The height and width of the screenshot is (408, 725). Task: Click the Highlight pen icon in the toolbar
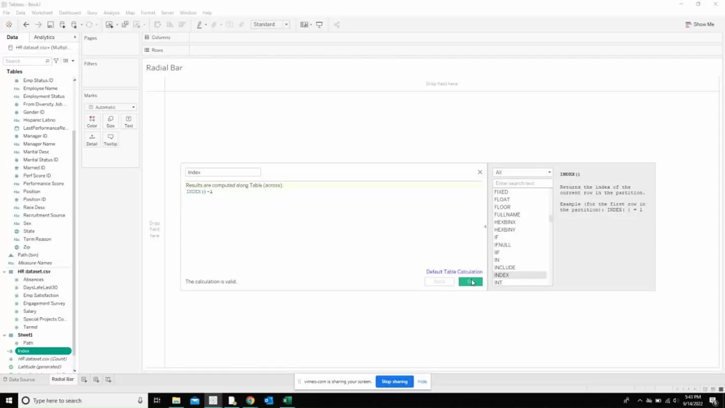click(x=199, y=24)
